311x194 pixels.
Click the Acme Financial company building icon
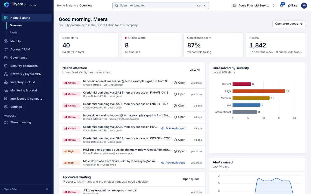tap(234, 5)
